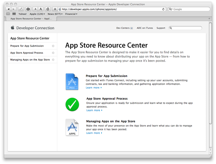This screenshot has width=216, height=164.
Task: Open the page markup pencil toolbar button
Action: [21, 9]
